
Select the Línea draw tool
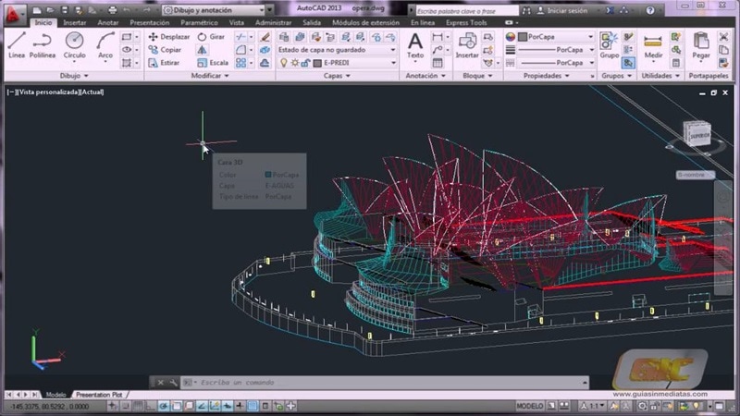(17, 45)
